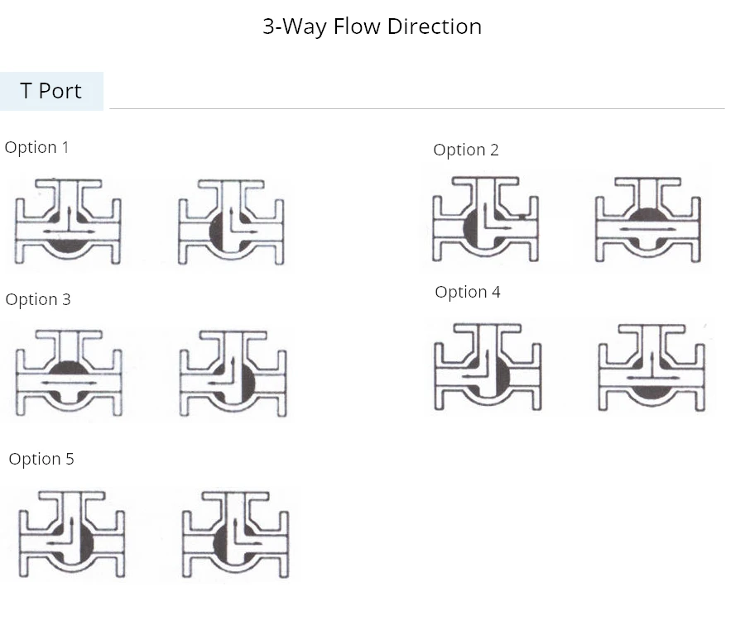Image resolution: width=745 pixels, height=620 pixels.
Task: Click the Option 2 label
Action: tap(465, 150)
